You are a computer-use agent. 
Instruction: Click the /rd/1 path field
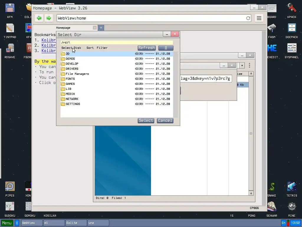click(x=117, y=43)
